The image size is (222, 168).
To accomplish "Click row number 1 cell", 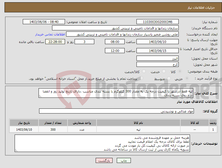I will (213, 130).
